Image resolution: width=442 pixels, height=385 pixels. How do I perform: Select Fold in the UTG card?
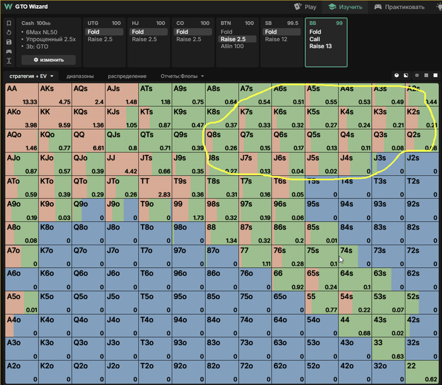[x=104, y=32]
